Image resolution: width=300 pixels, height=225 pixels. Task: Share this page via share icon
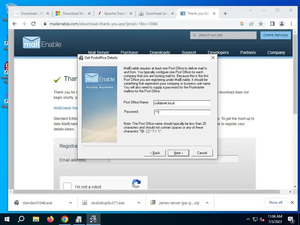251,24
